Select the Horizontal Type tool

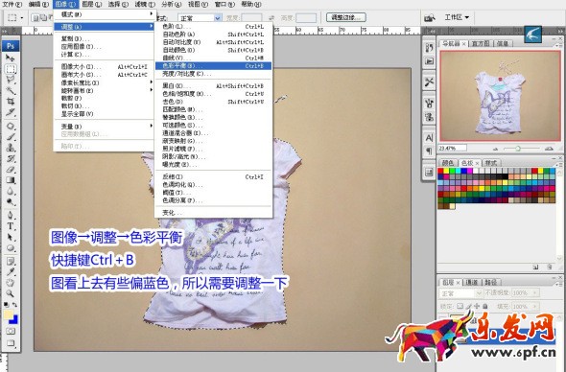click(x=11, y=226)
